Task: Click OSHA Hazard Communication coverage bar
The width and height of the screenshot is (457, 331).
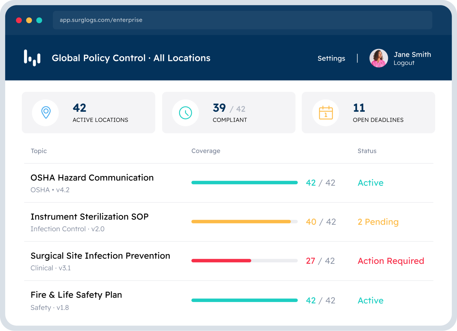Action: [244, 183]
